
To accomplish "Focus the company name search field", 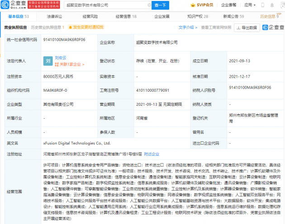I will (107, 5).
